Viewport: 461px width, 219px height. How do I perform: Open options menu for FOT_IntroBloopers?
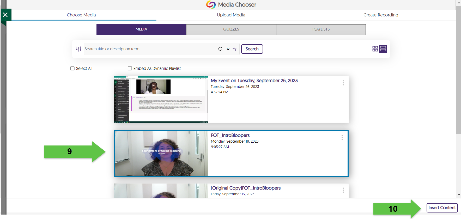[342, 137]
